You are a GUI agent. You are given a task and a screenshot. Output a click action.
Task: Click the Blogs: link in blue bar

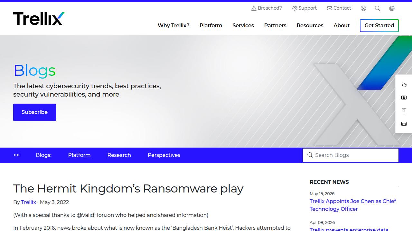pos(44,155)
